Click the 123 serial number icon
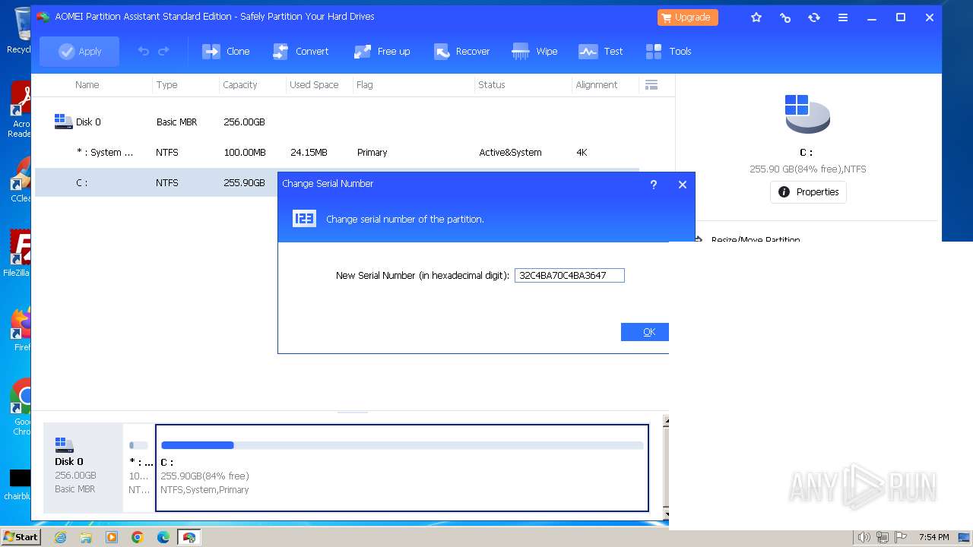Screen dimensions: 973x547 (x=304, y=219)
